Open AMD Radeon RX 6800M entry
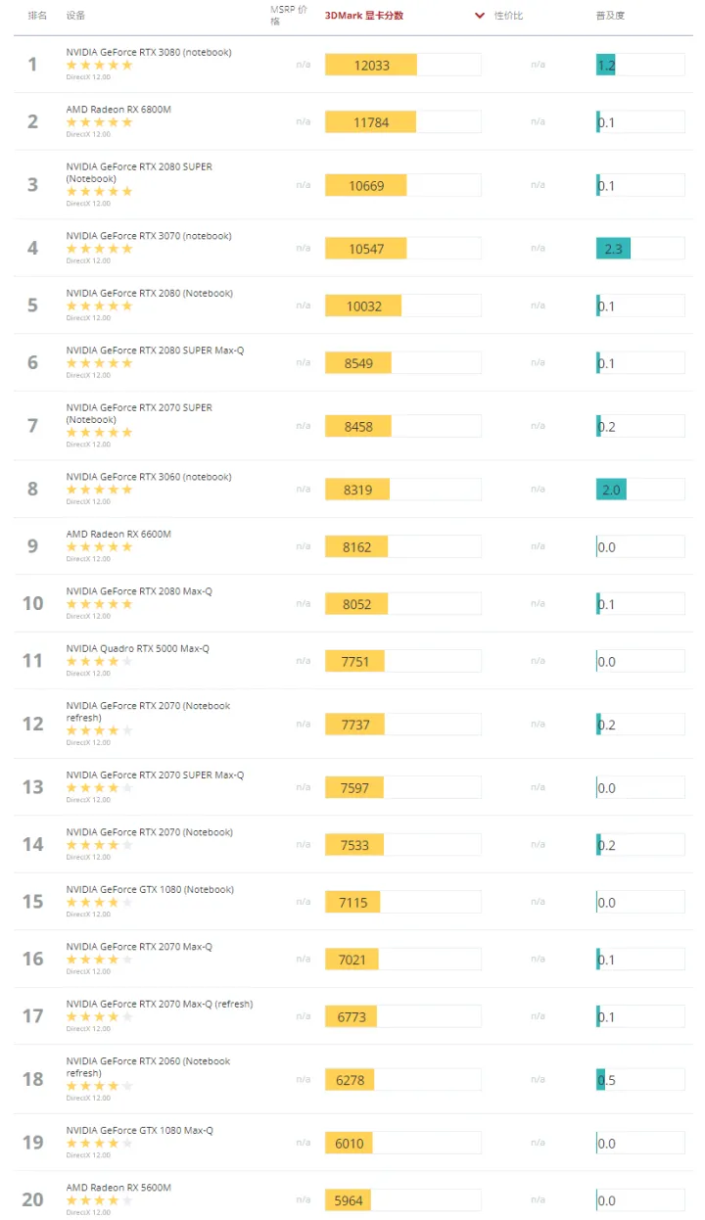Viewport: 705px width, 1220px height. click(x=118, y=110)
